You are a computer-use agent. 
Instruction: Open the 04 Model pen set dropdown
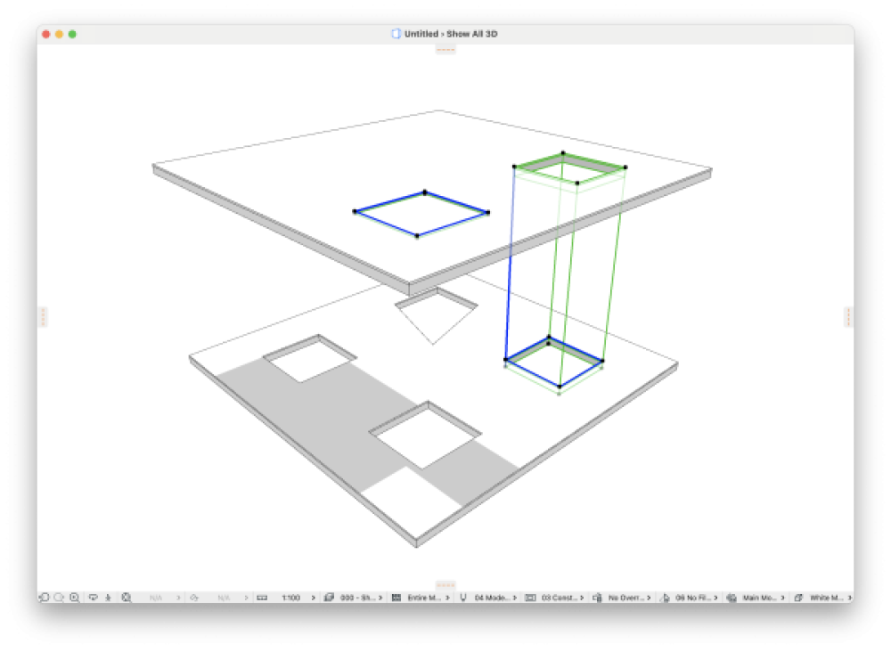point(491,598)
